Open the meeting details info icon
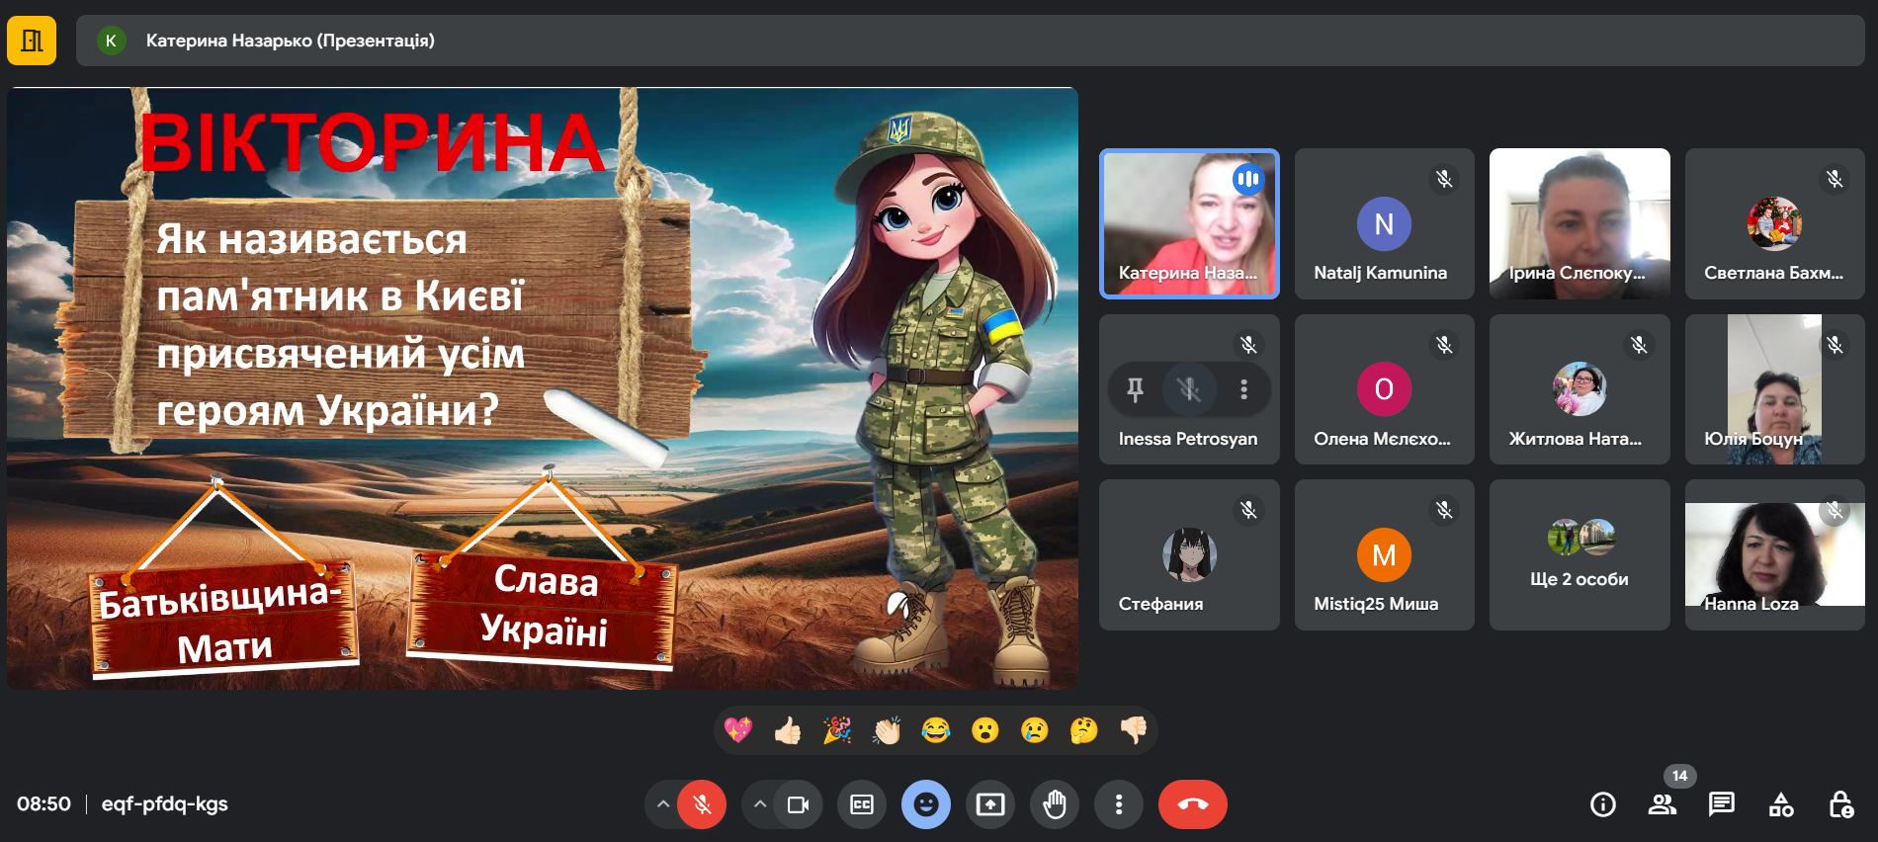The image size is (1878, 842). tap(1602, 804)
